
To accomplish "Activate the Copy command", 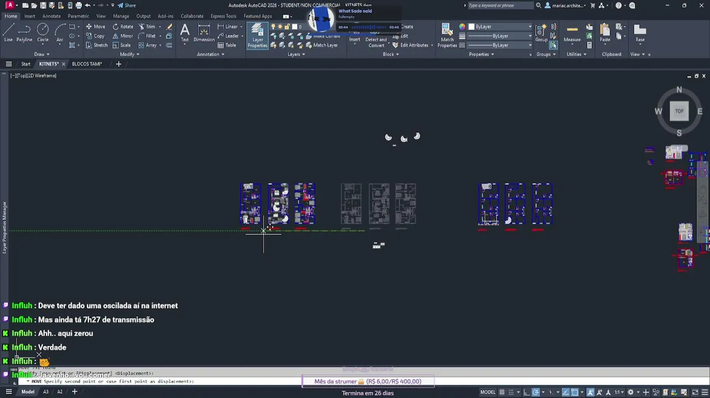I will click(95, 36).
